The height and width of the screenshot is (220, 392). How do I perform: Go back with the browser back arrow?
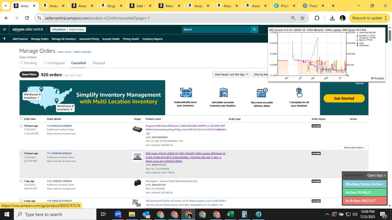pyautogui.click(x=6, y=18)
